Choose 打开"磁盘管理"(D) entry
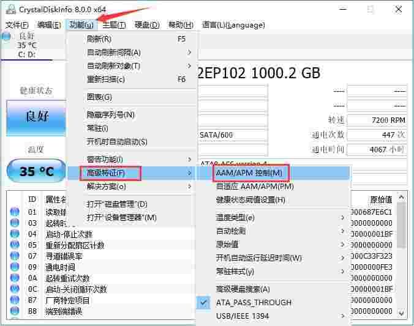 click(132, 204)
